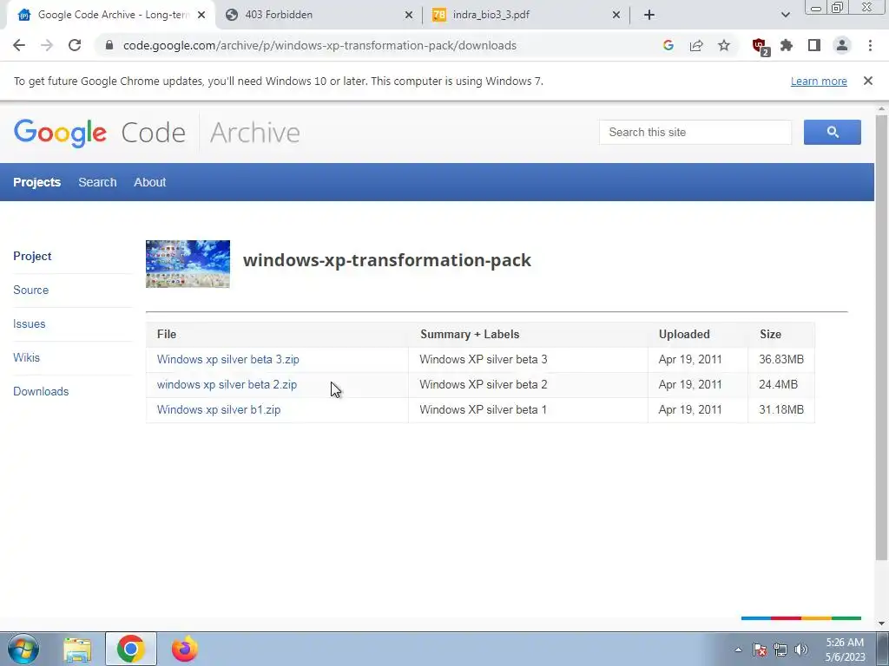Click the page vertical scrollbar

881,337
